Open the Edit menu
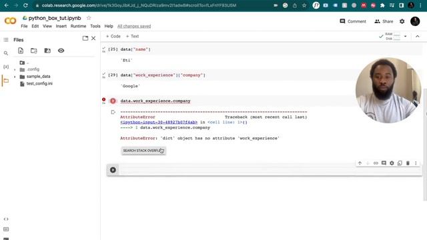This screenshot has height=240, width=427. point(35,26)
